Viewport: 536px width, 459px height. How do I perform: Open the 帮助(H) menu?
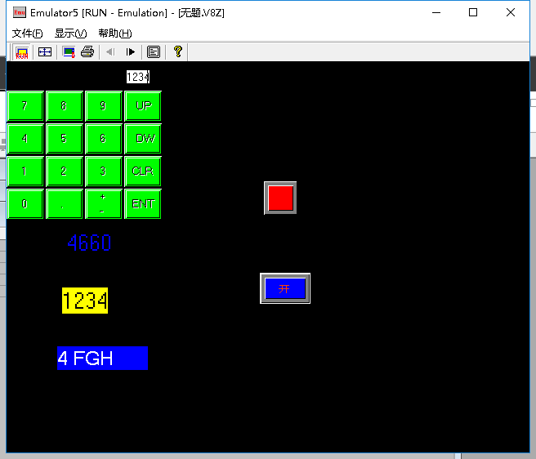(x=114, y=33)
